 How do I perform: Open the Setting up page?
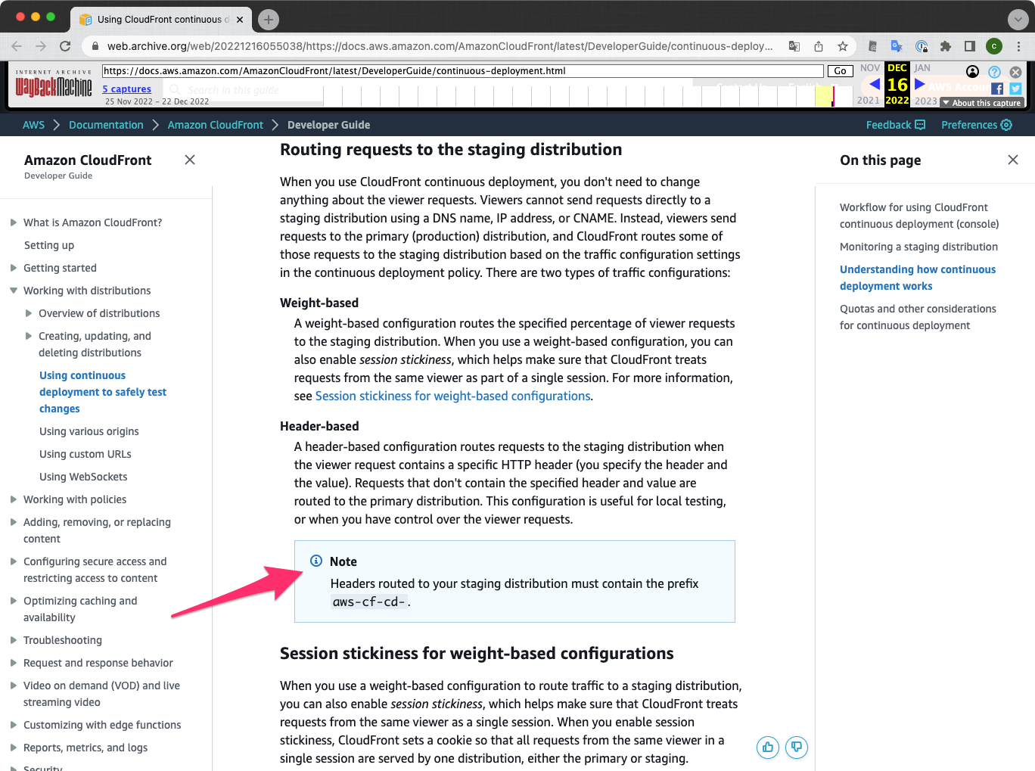(49, 245)
